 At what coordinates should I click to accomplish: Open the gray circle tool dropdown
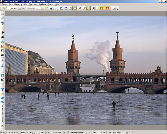pos(97,8)
